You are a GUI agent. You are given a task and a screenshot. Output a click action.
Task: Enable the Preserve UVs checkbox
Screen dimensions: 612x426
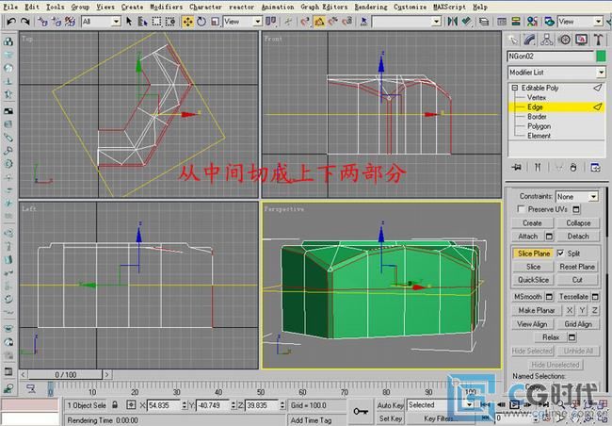click(x=521, y=209)
